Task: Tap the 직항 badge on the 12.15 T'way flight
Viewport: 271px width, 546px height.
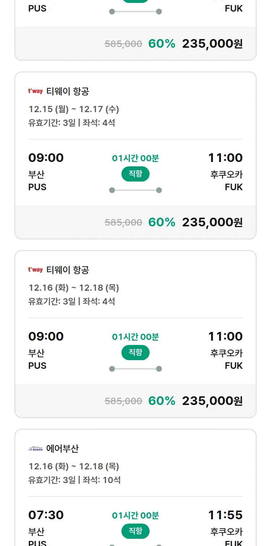Action: point(135,174)
